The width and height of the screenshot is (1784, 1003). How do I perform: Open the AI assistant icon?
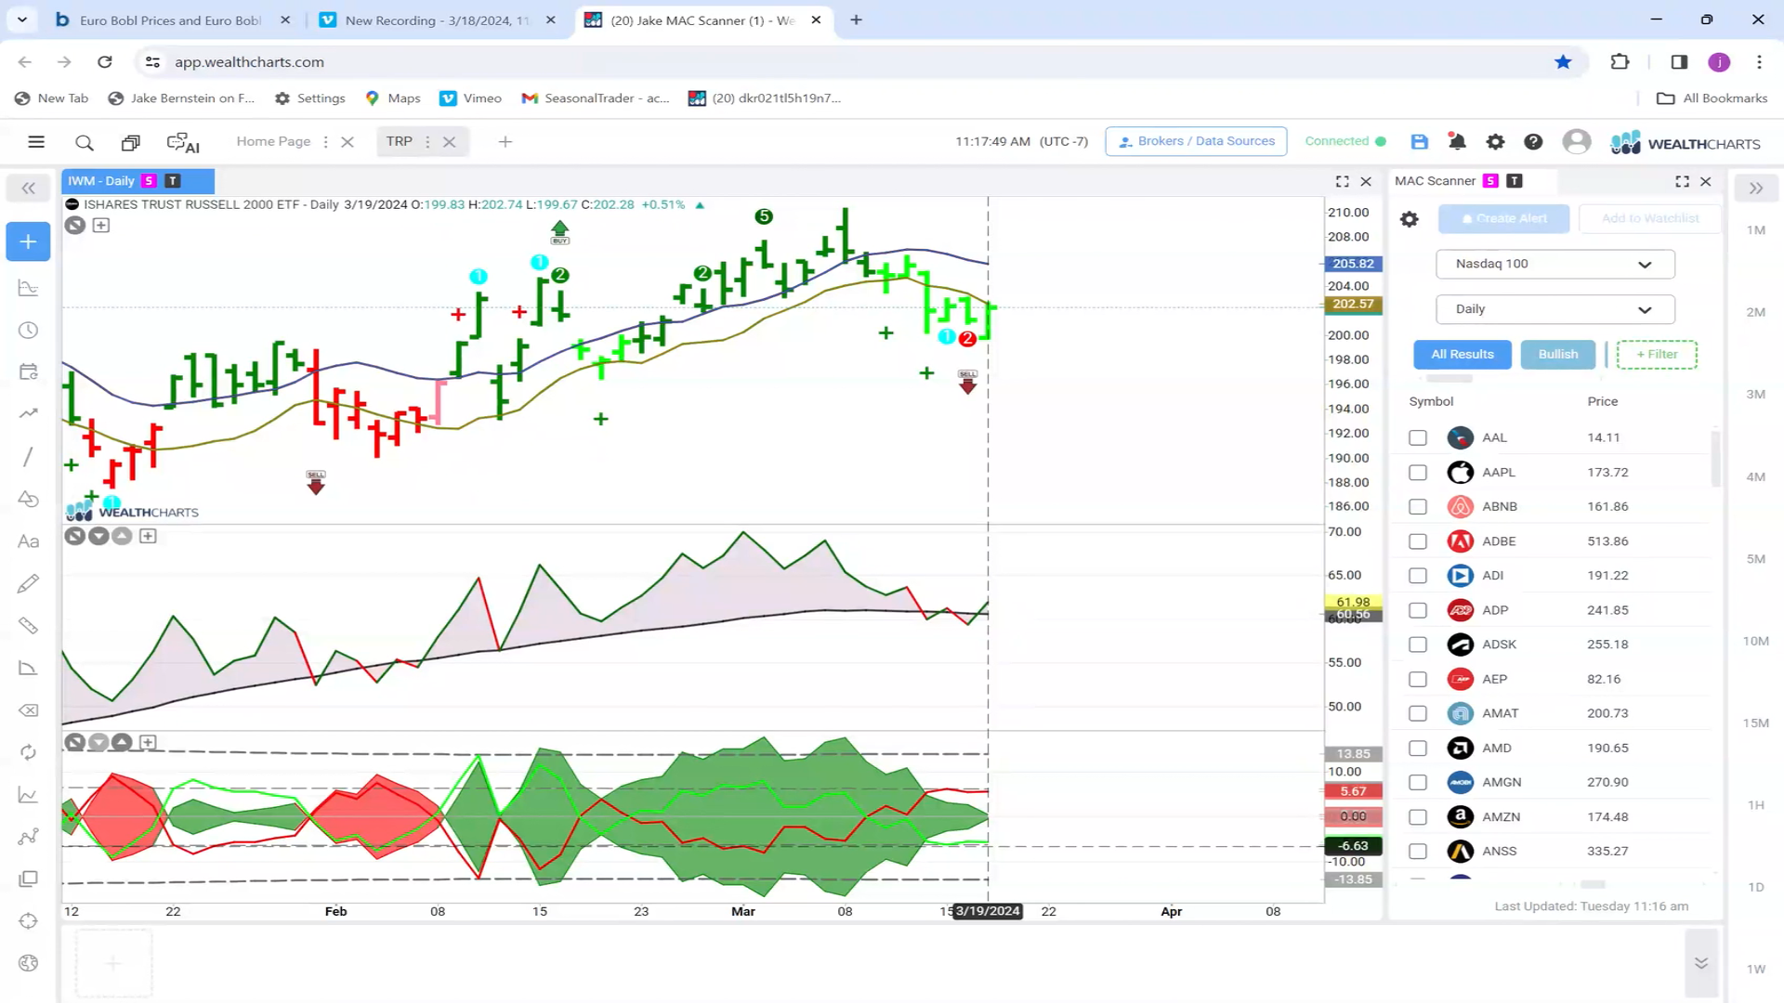[183, 142]
